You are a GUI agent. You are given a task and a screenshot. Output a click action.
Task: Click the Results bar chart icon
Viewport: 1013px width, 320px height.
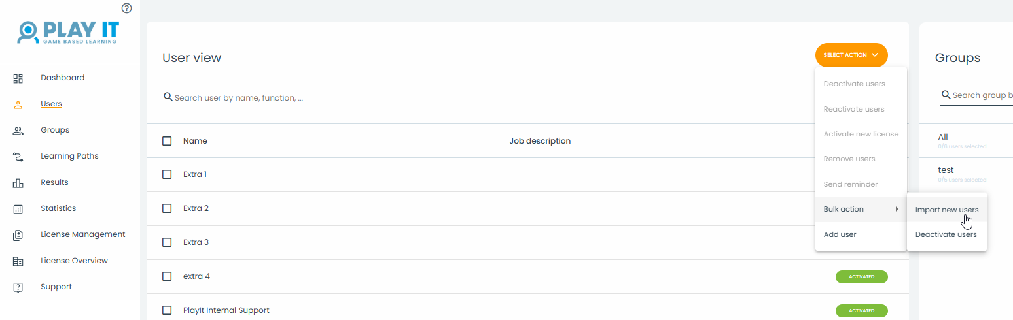(18, 183)
